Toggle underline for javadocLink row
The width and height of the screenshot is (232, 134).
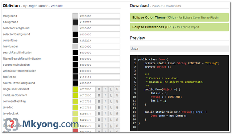111,114
